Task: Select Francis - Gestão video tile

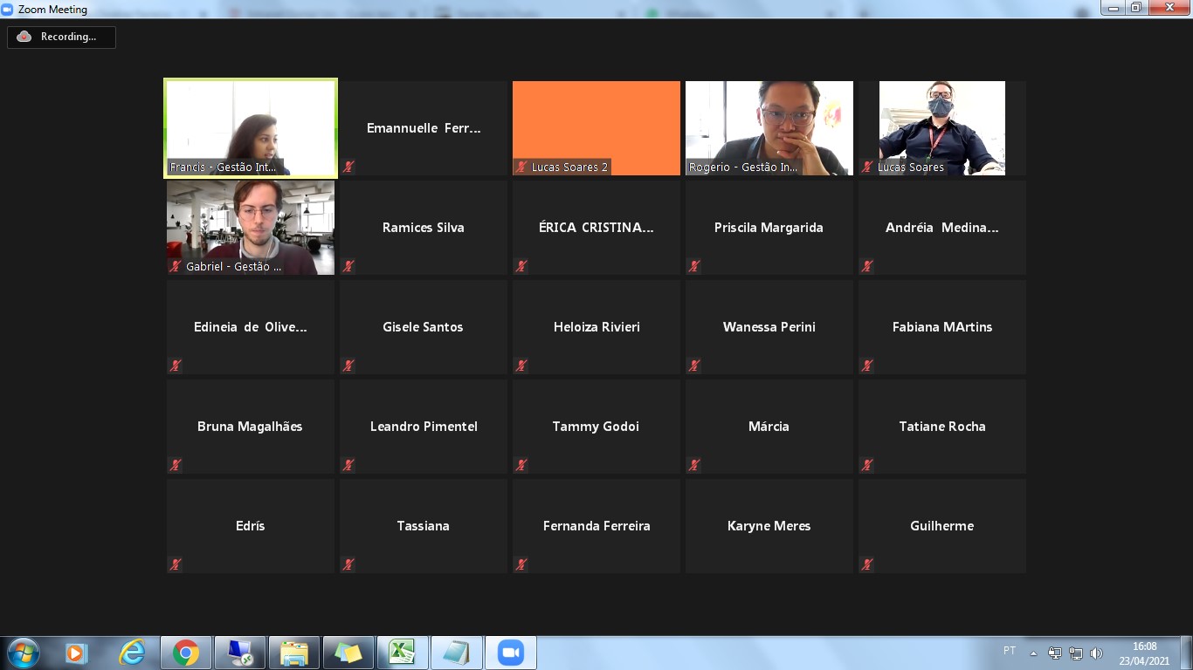Action: 251,128
